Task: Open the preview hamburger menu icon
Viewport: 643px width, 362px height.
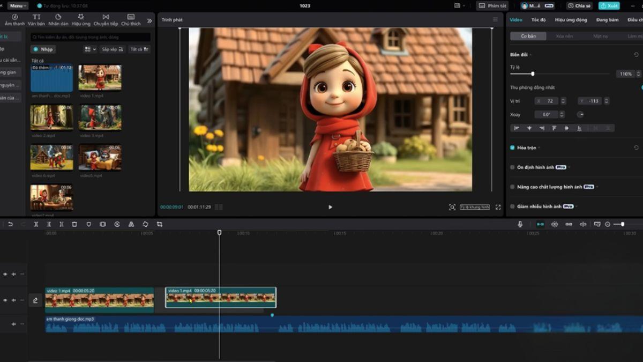Action: pos(495,20)
